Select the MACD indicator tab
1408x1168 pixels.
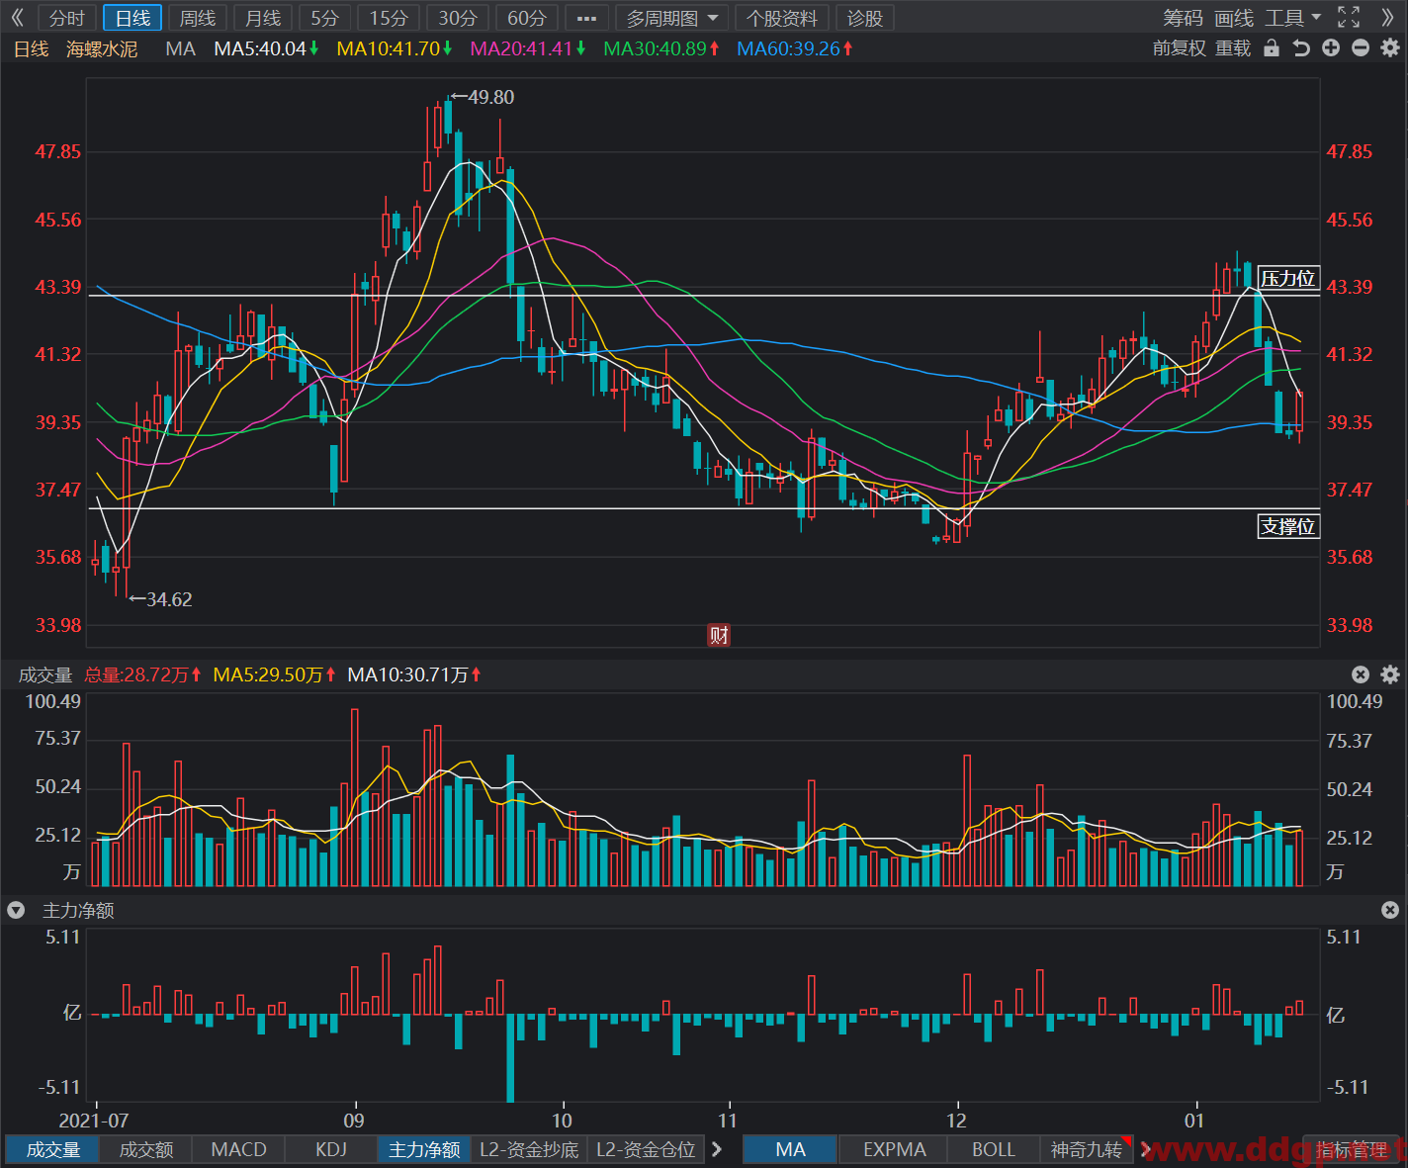pyautogui.click(x=239, y=1149)
